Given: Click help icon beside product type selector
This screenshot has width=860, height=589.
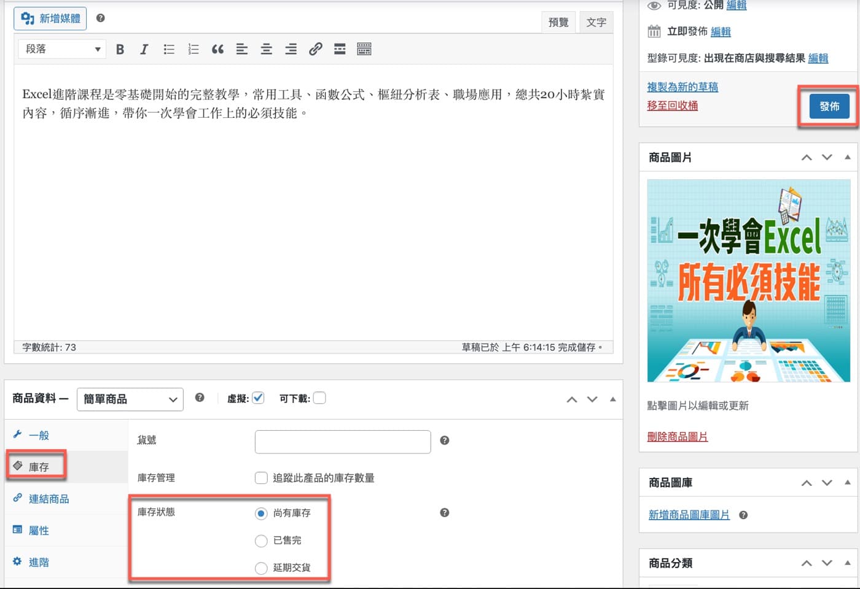Looking at the screenshot, I should point(200,398).
